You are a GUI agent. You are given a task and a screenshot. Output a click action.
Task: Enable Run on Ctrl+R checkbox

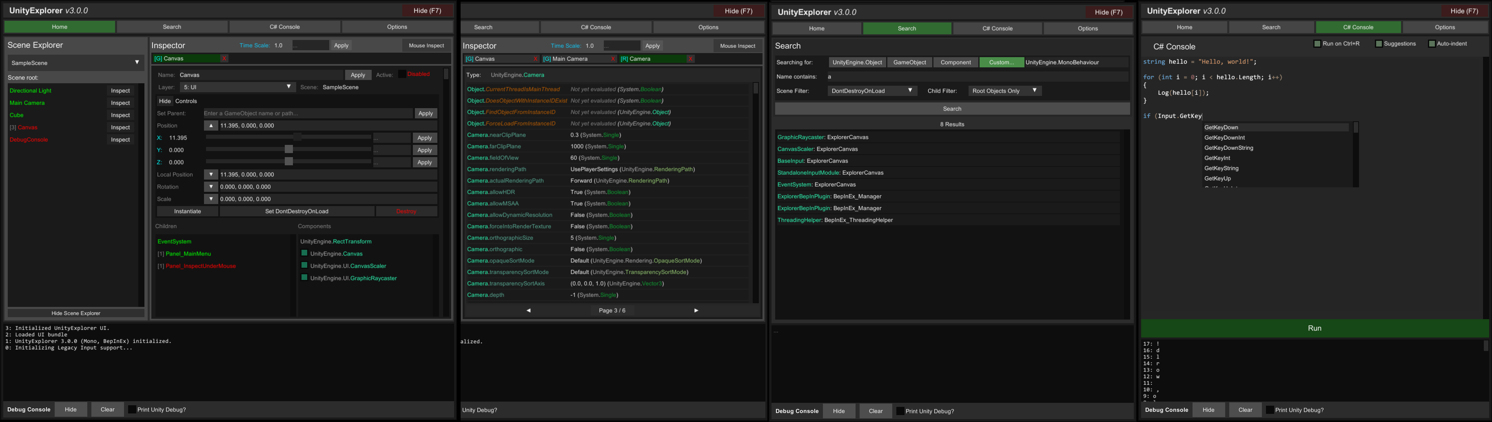[x=1317, y=44]
